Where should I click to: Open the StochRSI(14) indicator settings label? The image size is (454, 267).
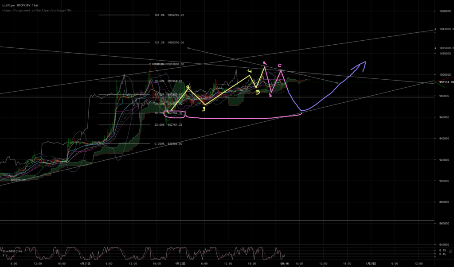point(13,252)
